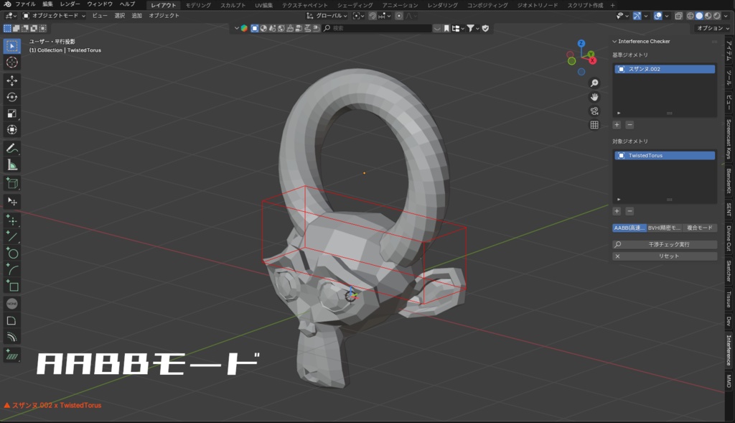Choose the Annotate tool
Image resolution: width=735 pixels, height=423 pixels.
click(11, 149)
